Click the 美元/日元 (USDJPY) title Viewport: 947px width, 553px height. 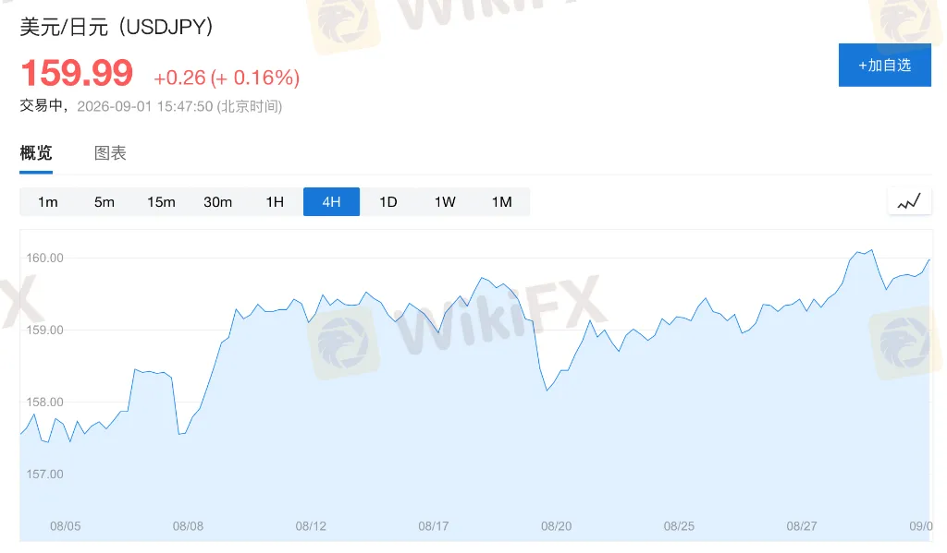[117, 27]
